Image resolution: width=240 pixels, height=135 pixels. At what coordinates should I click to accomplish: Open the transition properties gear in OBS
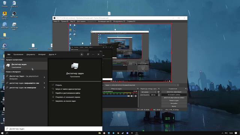(x=158, y=92)
